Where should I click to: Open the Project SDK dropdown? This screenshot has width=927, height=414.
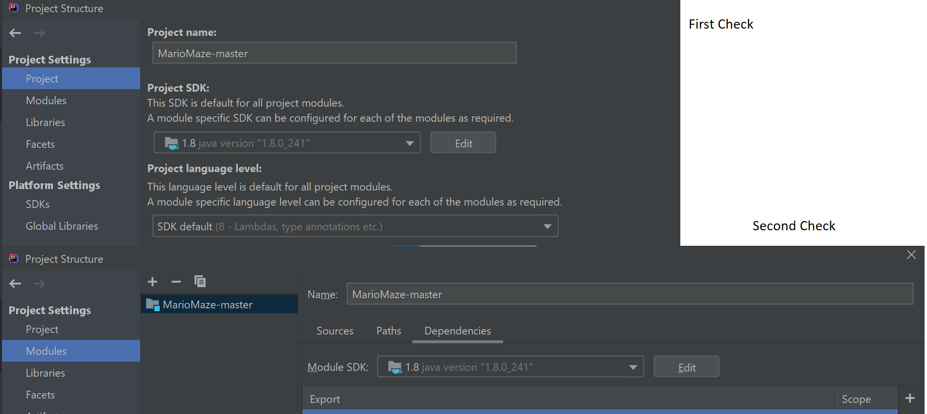tap(287, 143)
